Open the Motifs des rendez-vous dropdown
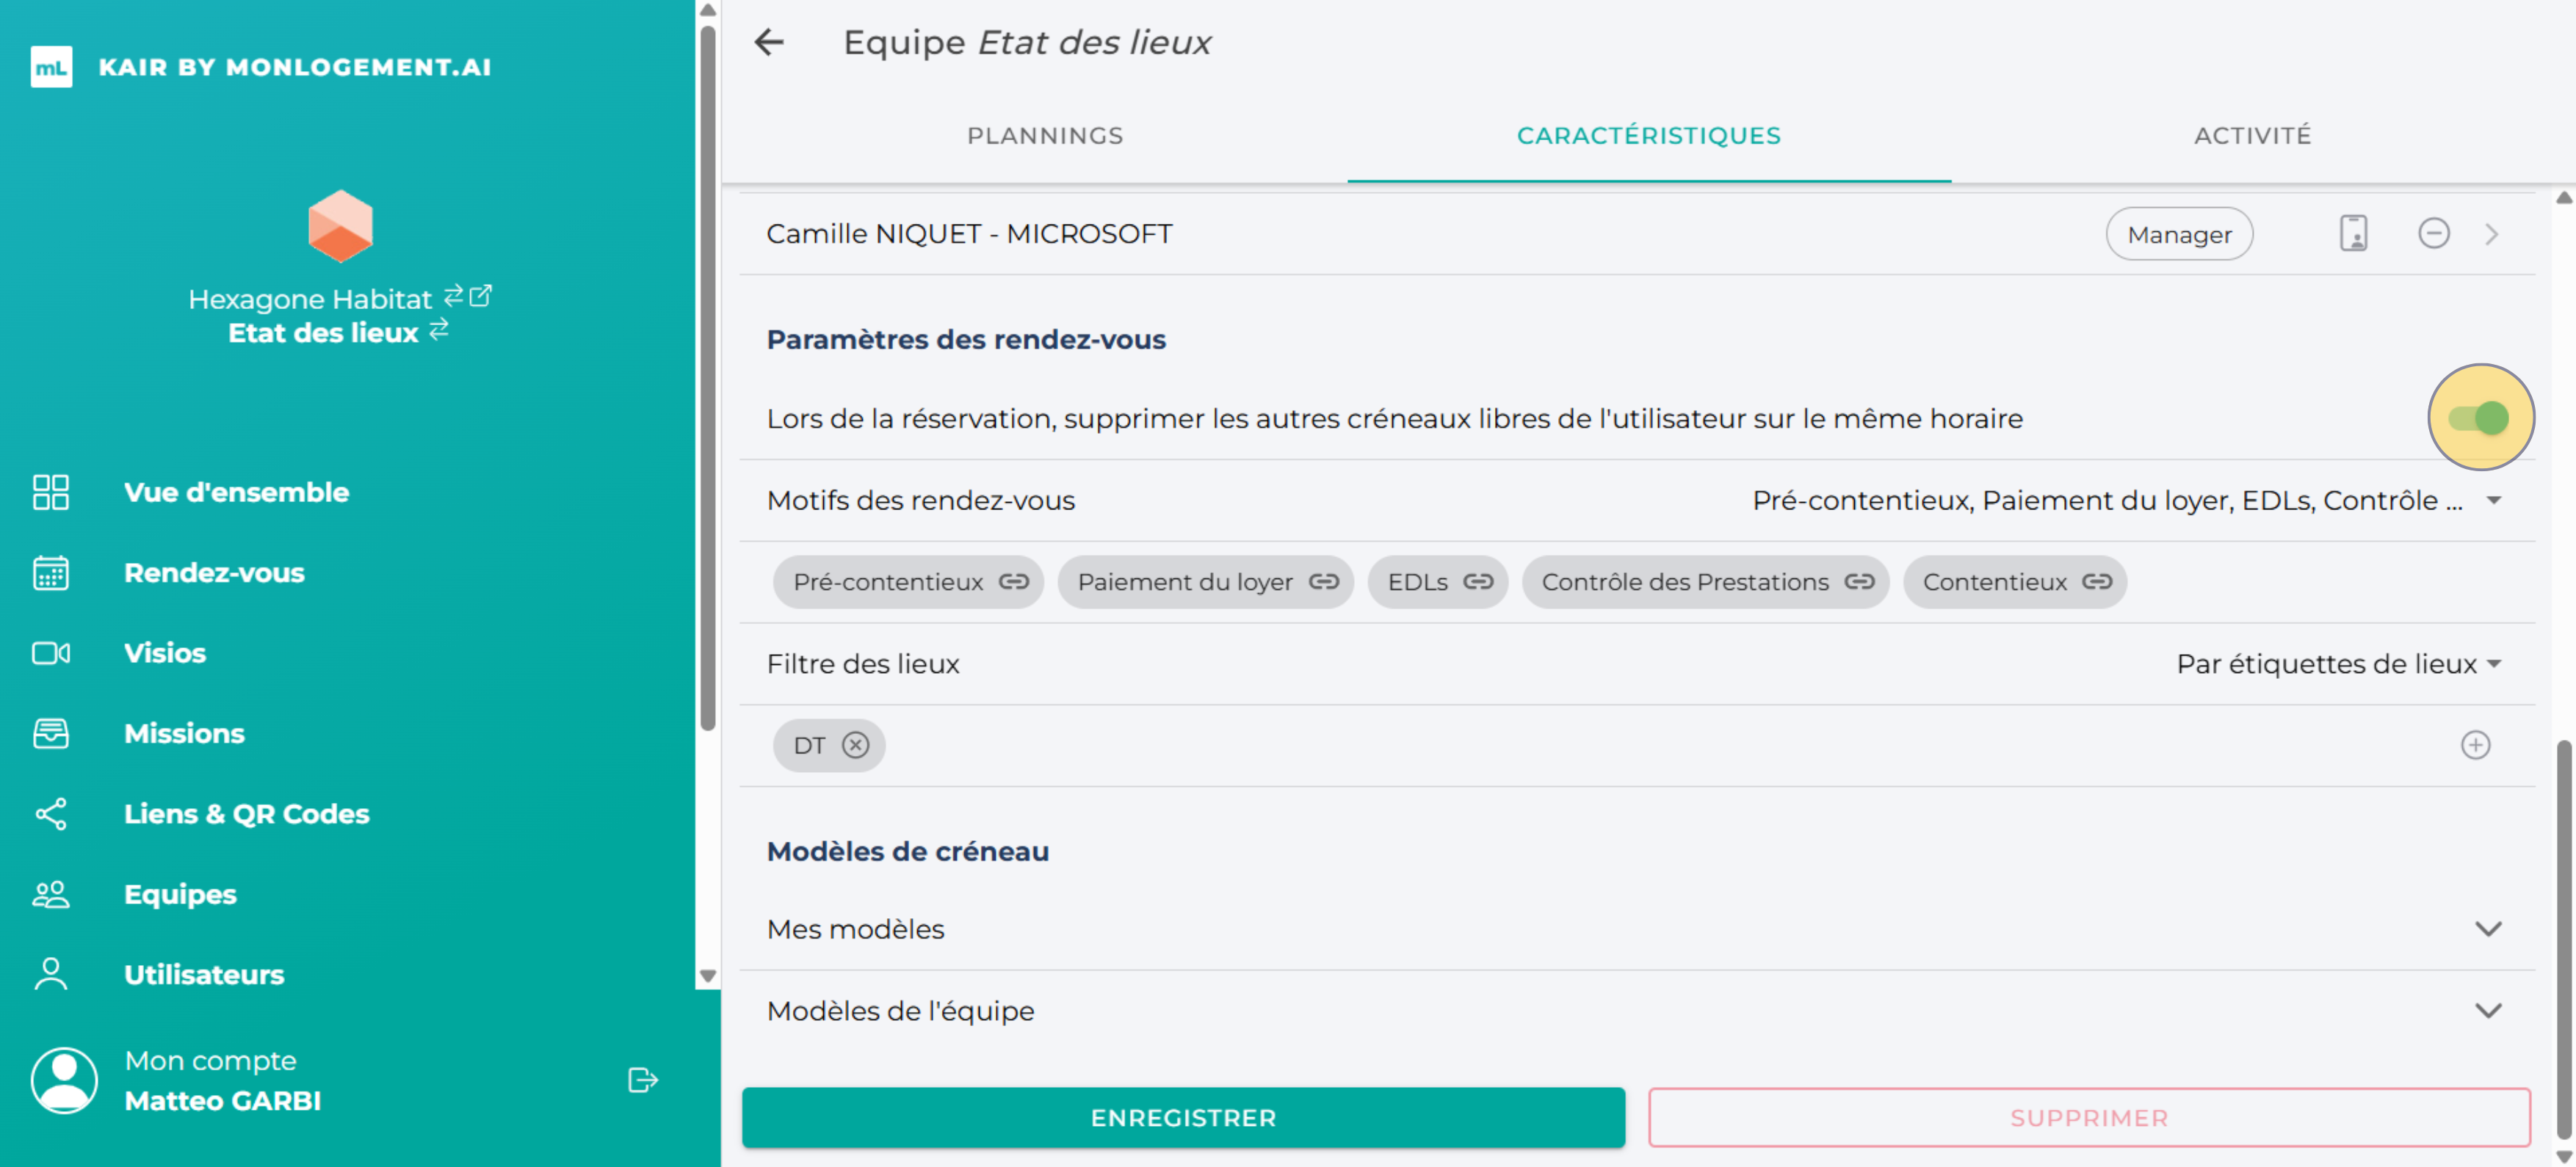The width and height of the screenshot is (2576, 1167). point(2495,500)
